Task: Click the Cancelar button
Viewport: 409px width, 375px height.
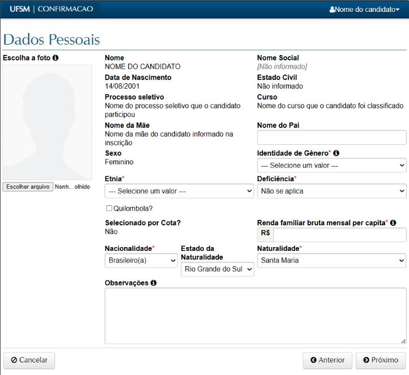Action: coord(29,360)
